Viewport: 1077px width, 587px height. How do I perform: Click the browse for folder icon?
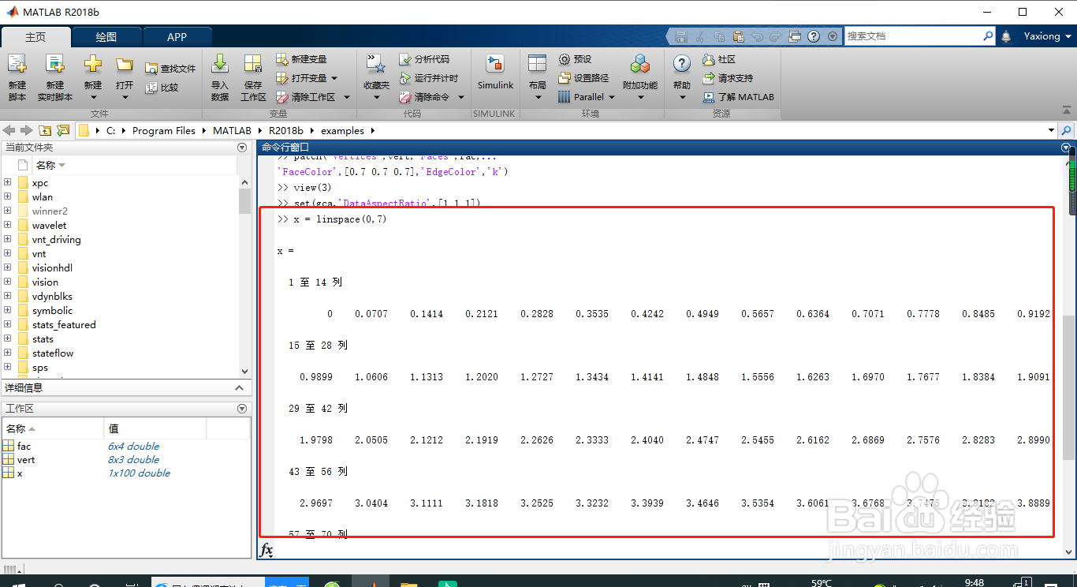click(x=64, y=130)
